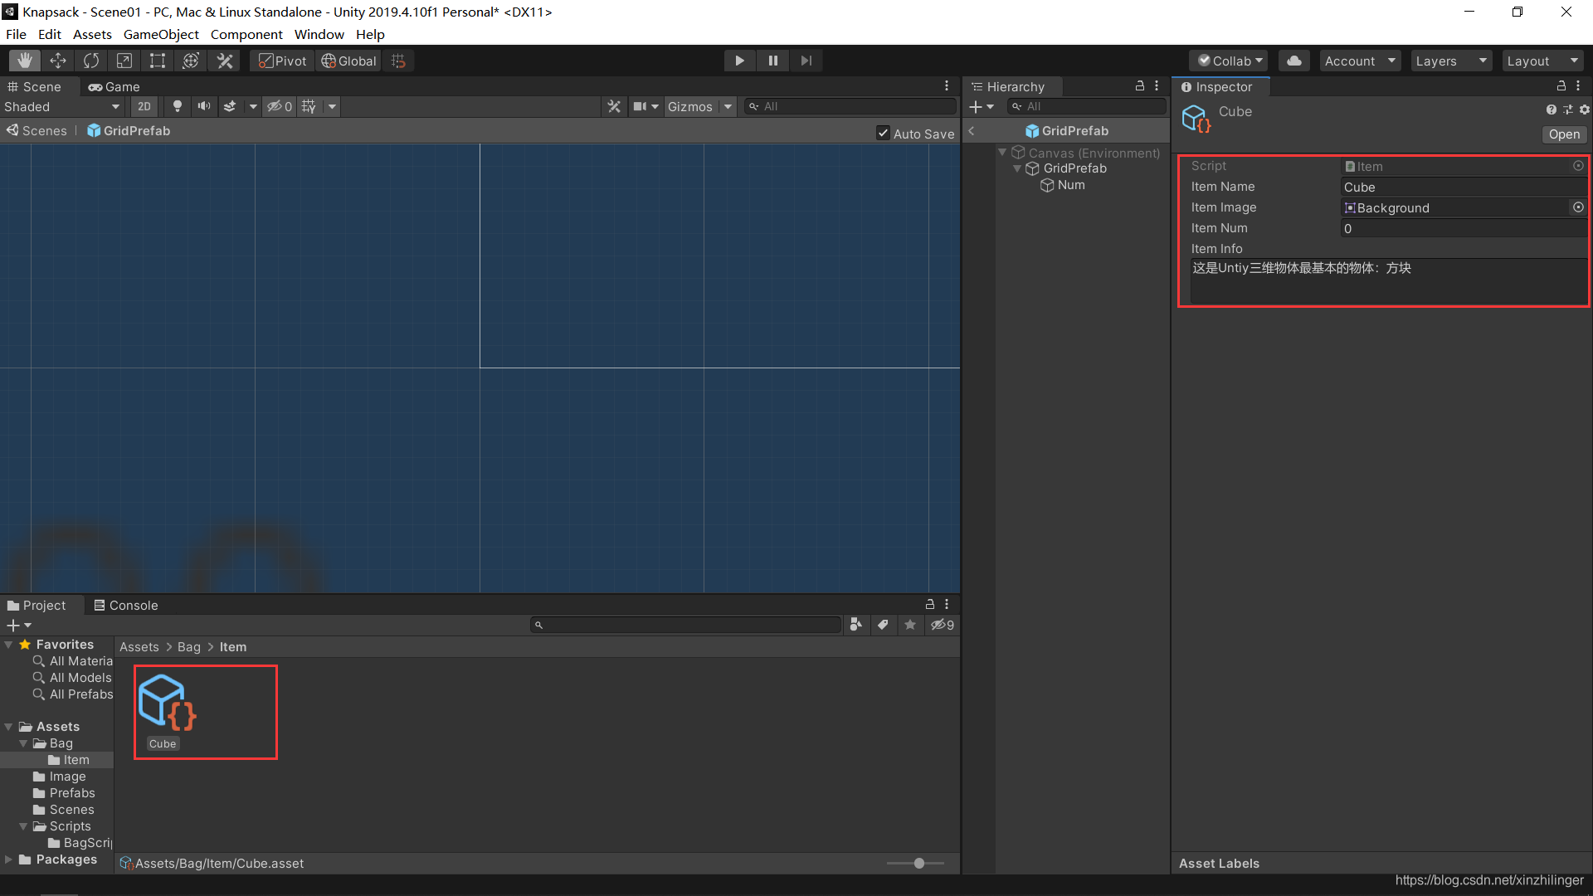Expand the Canvas Environment hierarchy node

1003,152
